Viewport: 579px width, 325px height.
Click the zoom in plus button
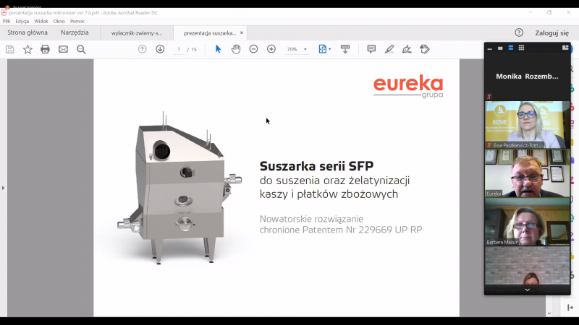[x=271, y=49]
